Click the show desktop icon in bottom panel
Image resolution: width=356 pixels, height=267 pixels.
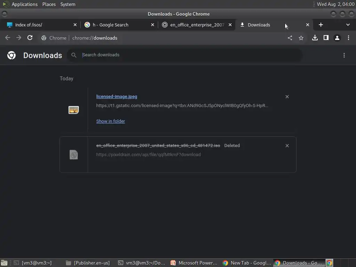(x=4, y=263)
